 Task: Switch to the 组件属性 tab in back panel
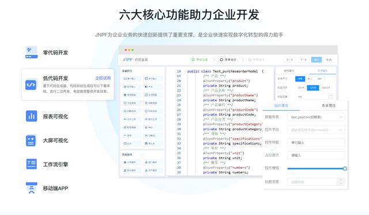(289, 70)
